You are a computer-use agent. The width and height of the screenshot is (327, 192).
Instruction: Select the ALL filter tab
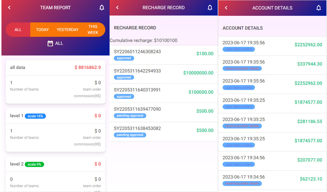(18, 30)
